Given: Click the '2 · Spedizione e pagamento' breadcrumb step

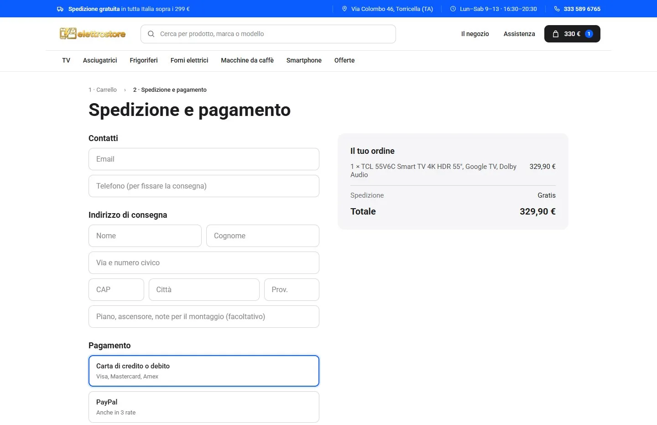Looking at the screenshot, I should (170, 90).
